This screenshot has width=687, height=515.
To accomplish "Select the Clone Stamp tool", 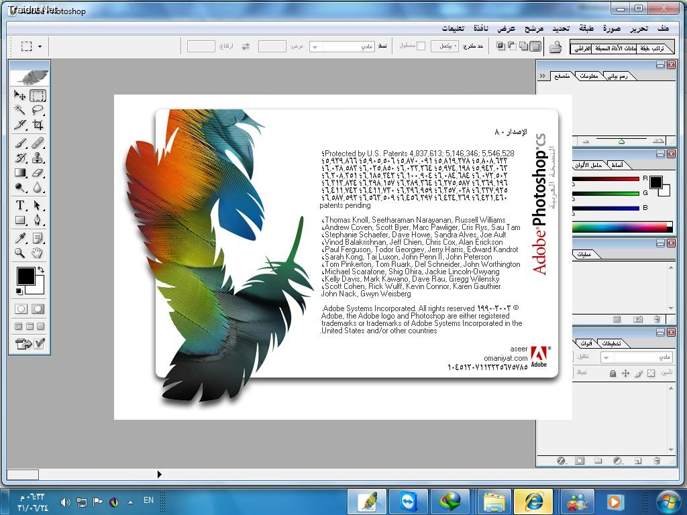I will point(38,158).
